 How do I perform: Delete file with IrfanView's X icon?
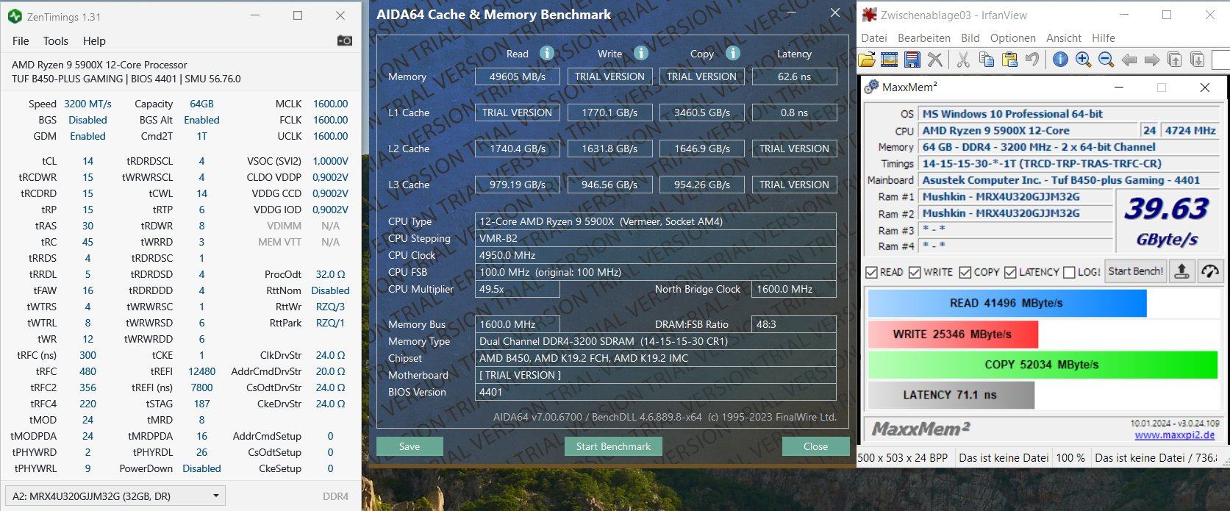934,60
